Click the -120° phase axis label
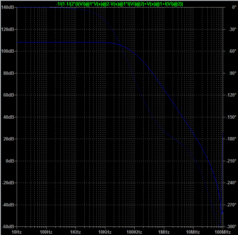This screenshot has height=235, width=238. [x=231, y=95]
